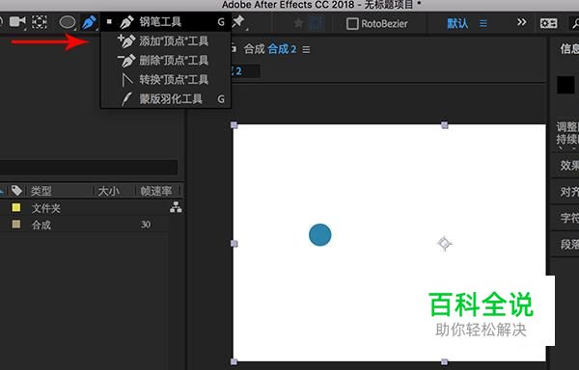Expand the 字符 panel
Viewport: 579px width, 370px height.
click(569, 218)
